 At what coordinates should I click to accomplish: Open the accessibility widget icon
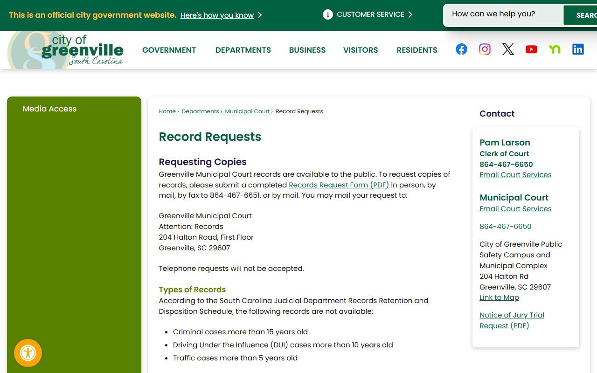click(28, 353)
